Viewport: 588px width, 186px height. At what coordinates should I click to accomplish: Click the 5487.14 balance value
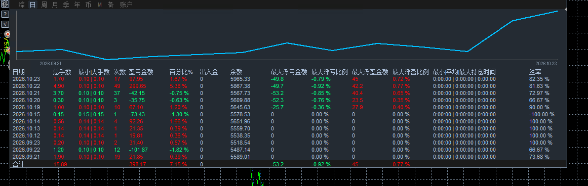[x=240, y=150]
